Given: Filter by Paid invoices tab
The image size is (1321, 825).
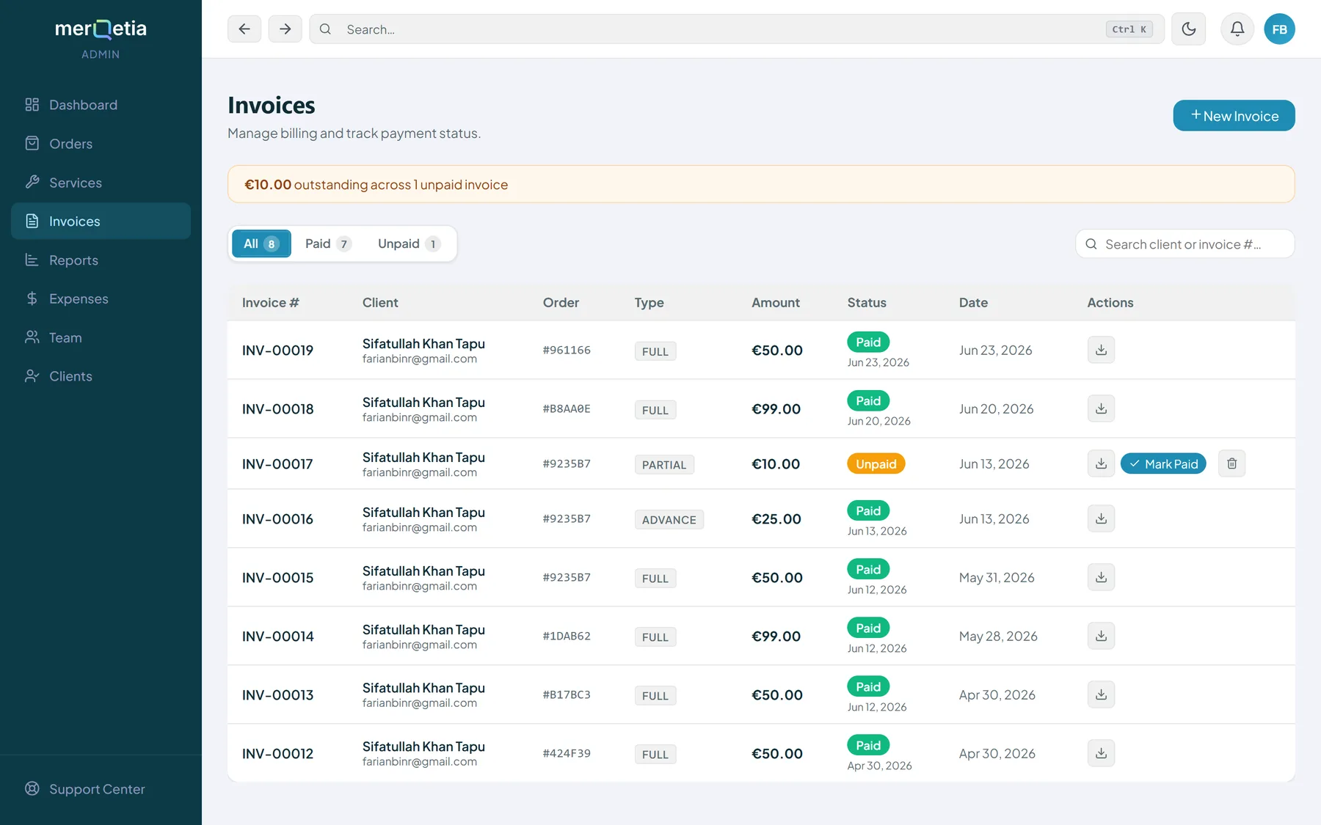Looking at the screenshot, I should 328,243.
